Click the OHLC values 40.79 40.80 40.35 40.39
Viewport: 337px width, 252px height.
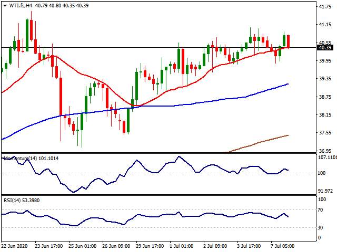point(62,6)
